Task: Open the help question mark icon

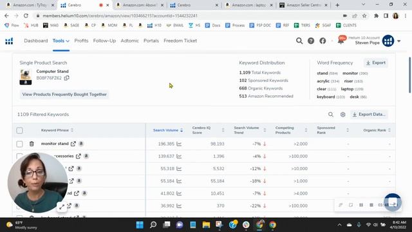Action: tap(311, 41)
